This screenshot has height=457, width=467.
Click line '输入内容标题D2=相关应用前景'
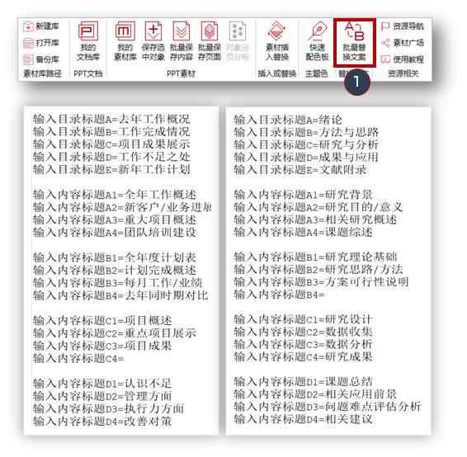tap(315, 393)
